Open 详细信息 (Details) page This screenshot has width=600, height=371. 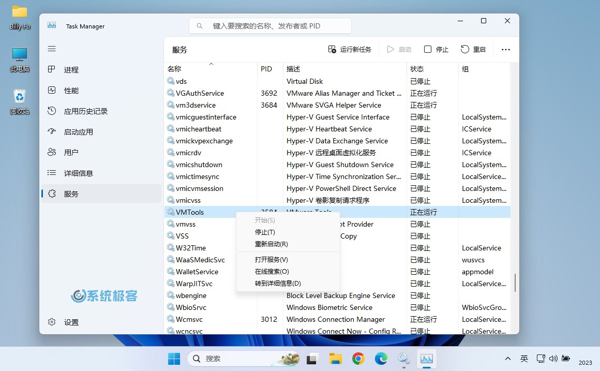point(101,173)
